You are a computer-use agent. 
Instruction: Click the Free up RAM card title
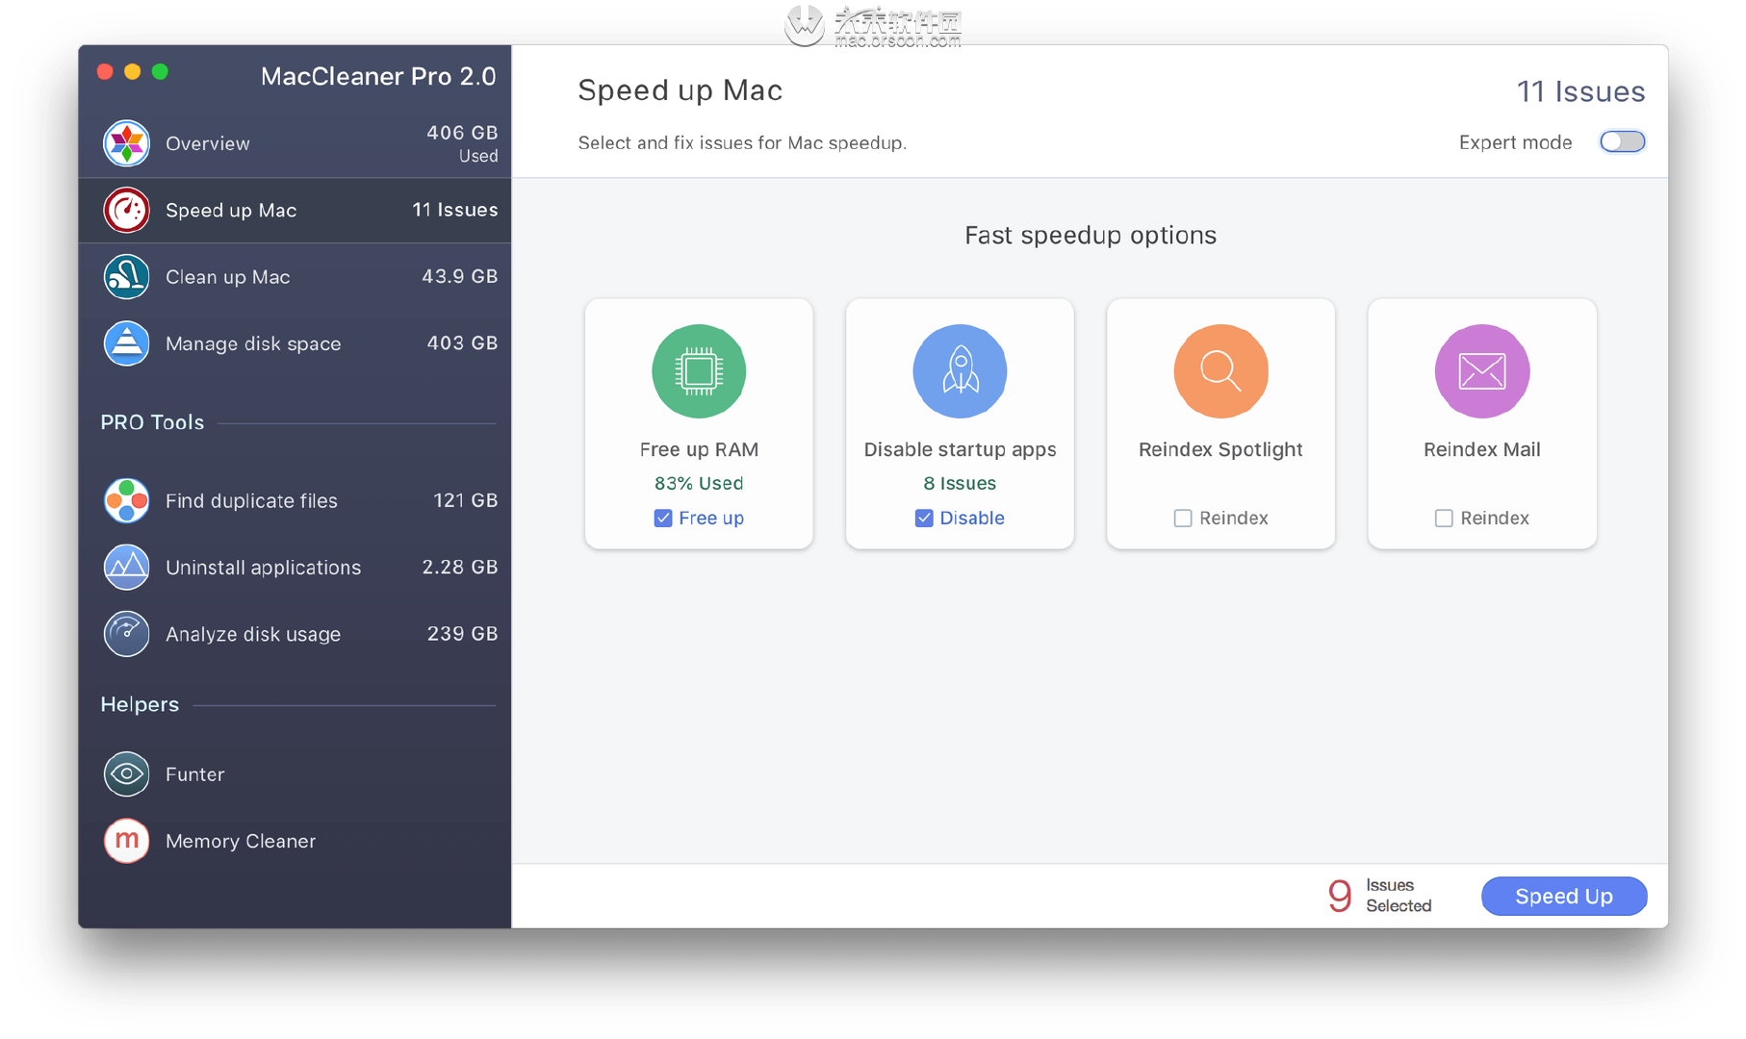pos(699,449)
